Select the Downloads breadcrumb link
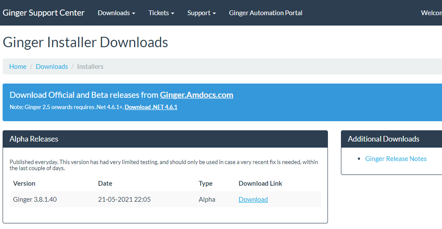The width and height of the screenshot is (442, 229). 52,67
